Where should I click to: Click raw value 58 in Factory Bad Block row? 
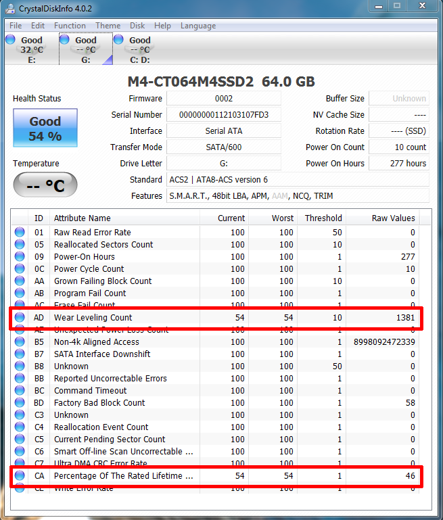pos(410,402)
